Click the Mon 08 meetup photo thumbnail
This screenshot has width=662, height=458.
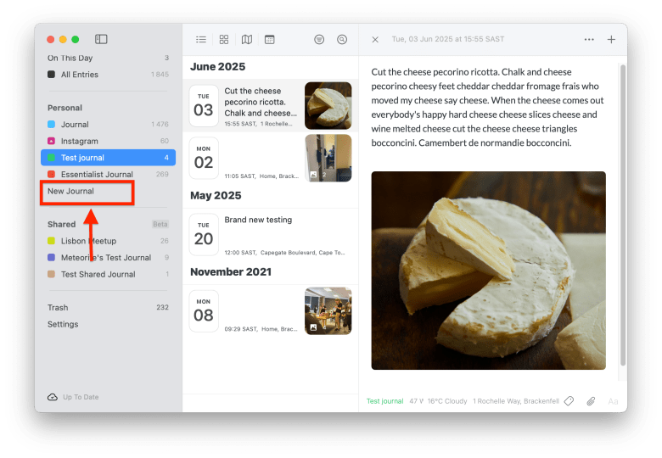pyautogui.click(x=328, y=311)
